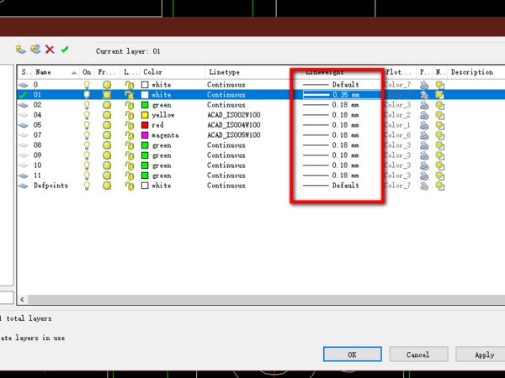Click the New Layer icon

pos(20,50)
